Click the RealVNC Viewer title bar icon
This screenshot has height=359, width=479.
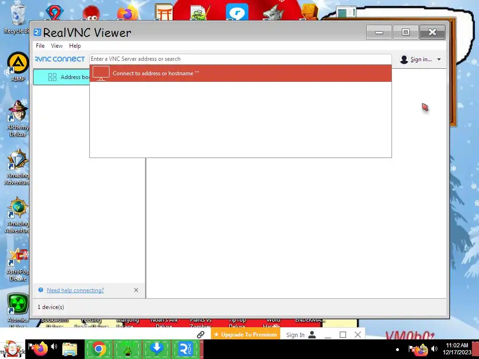click(x=37, y=32)
